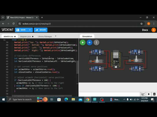Image resolution: width=157 pixels, height=117 pixels.
Task: Reload the page with the refresh icon
Action: click(13, 24)
